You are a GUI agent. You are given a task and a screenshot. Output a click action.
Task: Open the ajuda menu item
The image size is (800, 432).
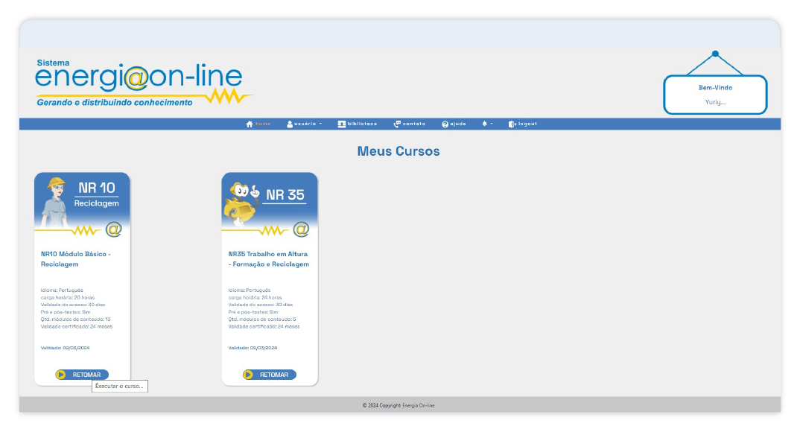[457, 124]
